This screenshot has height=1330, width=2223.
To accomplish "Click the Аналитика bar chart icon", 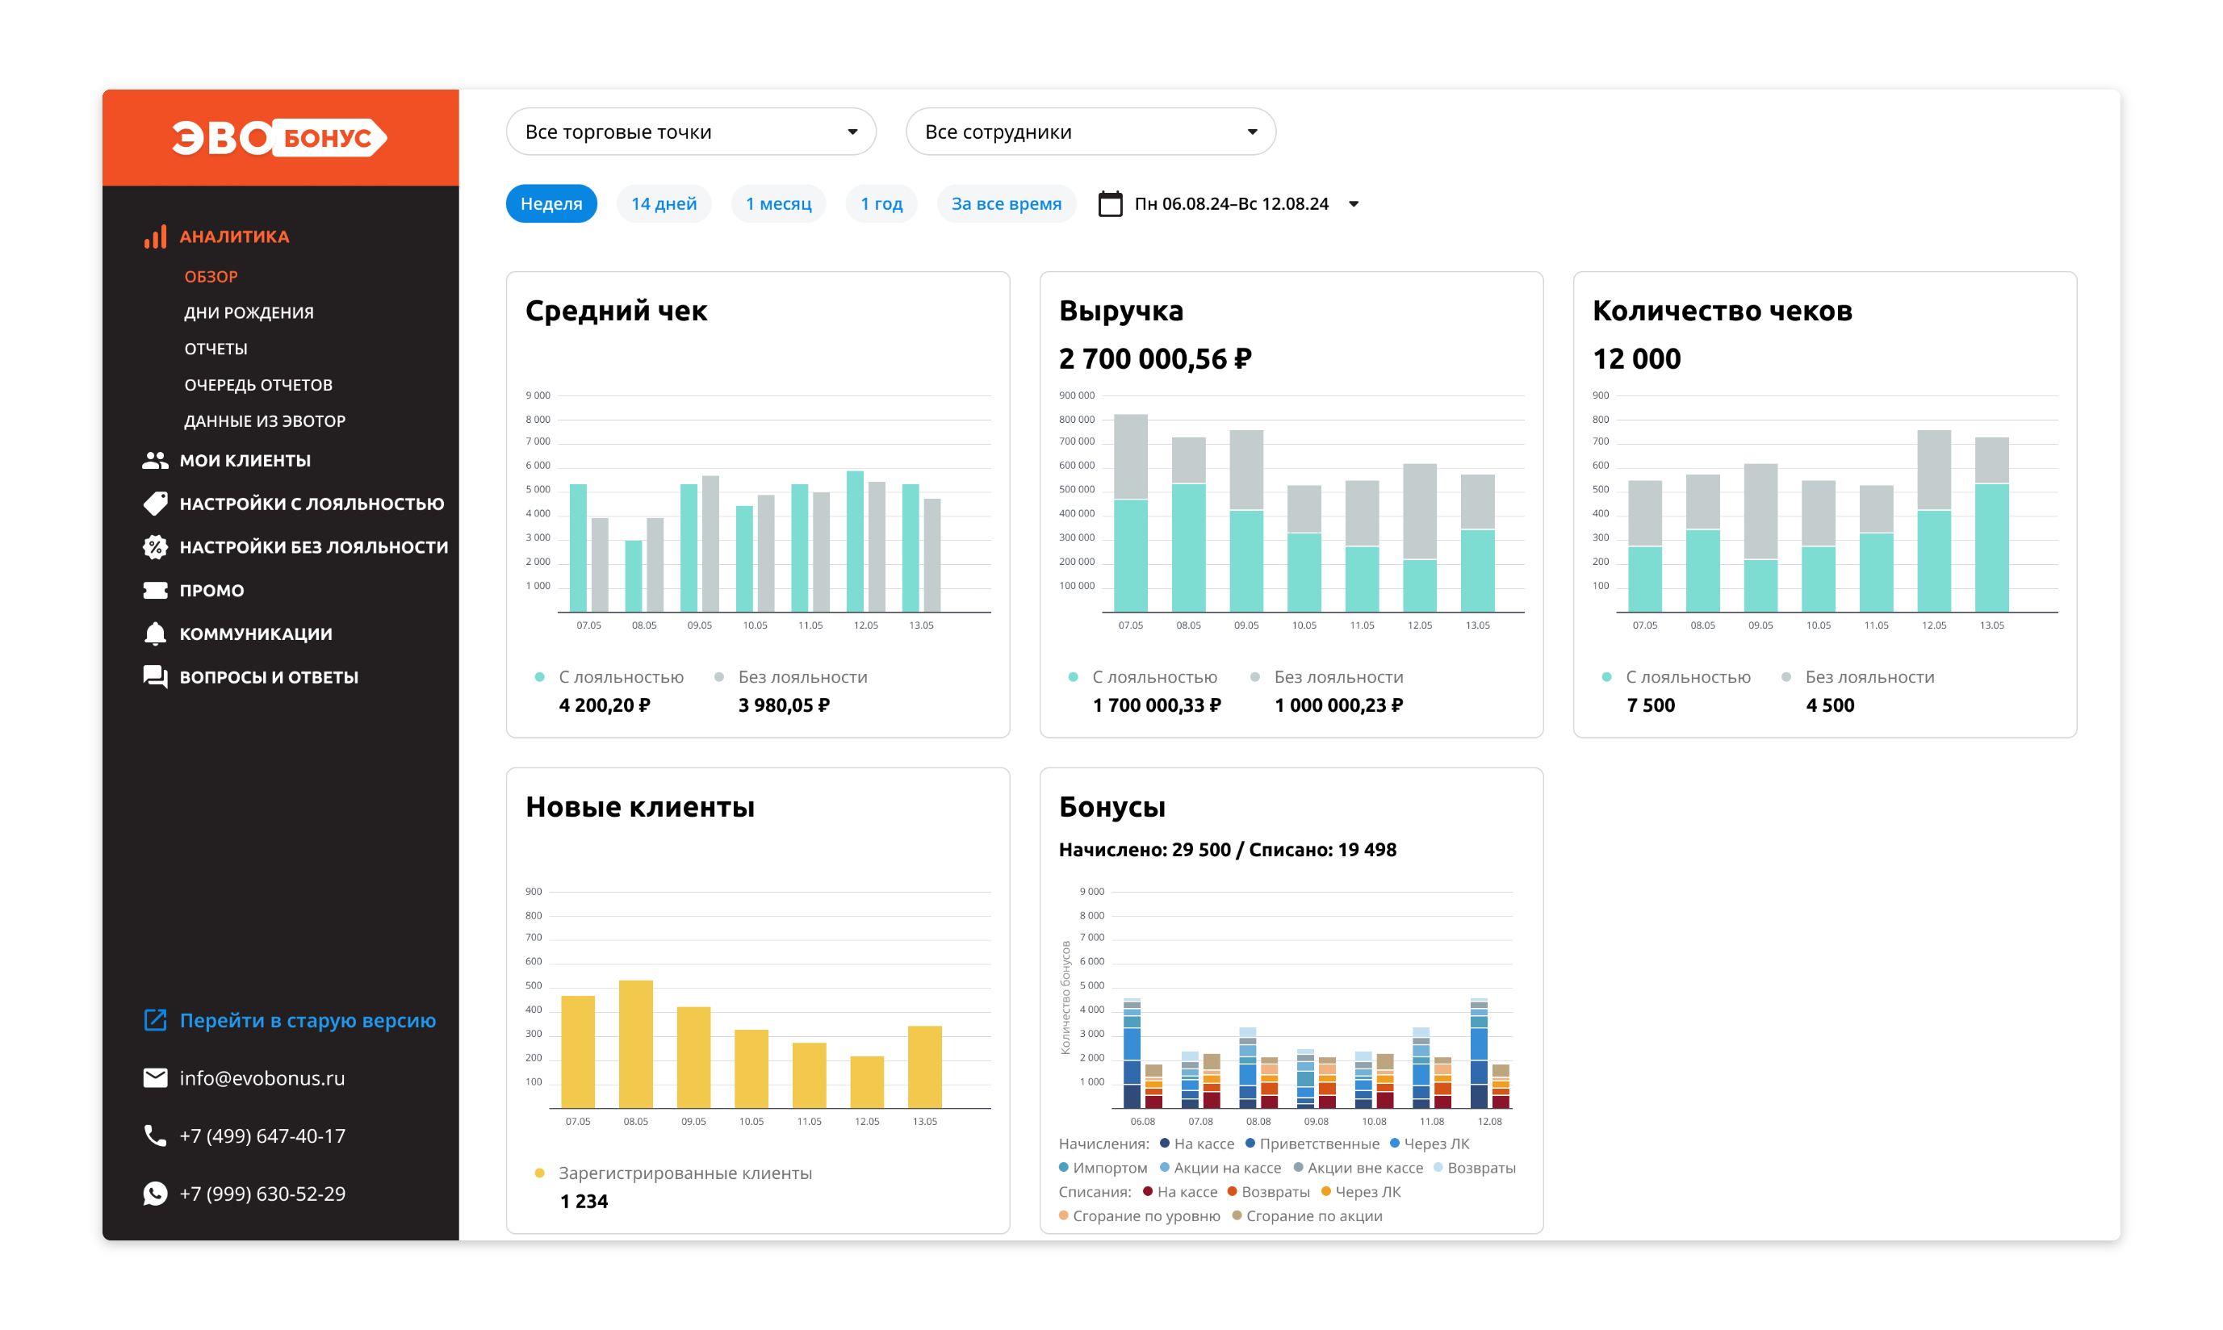I will click(x=155, y=236).
